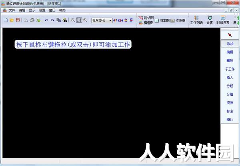Open the 设置 menu in menu bar
The width and height of the screenshot is (240, 166).
click(42, 10)
